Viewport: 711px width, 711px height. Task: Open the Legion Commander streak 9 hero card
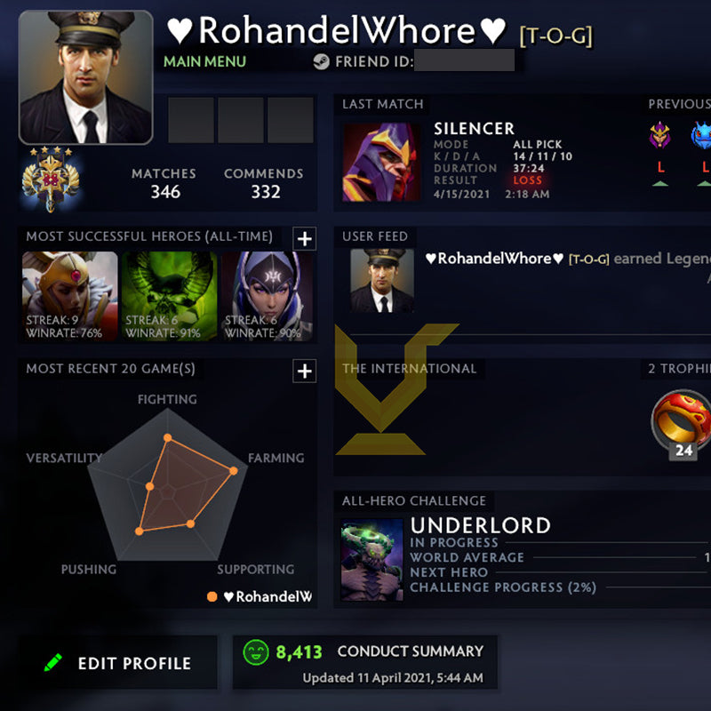[x=70, y=296]
